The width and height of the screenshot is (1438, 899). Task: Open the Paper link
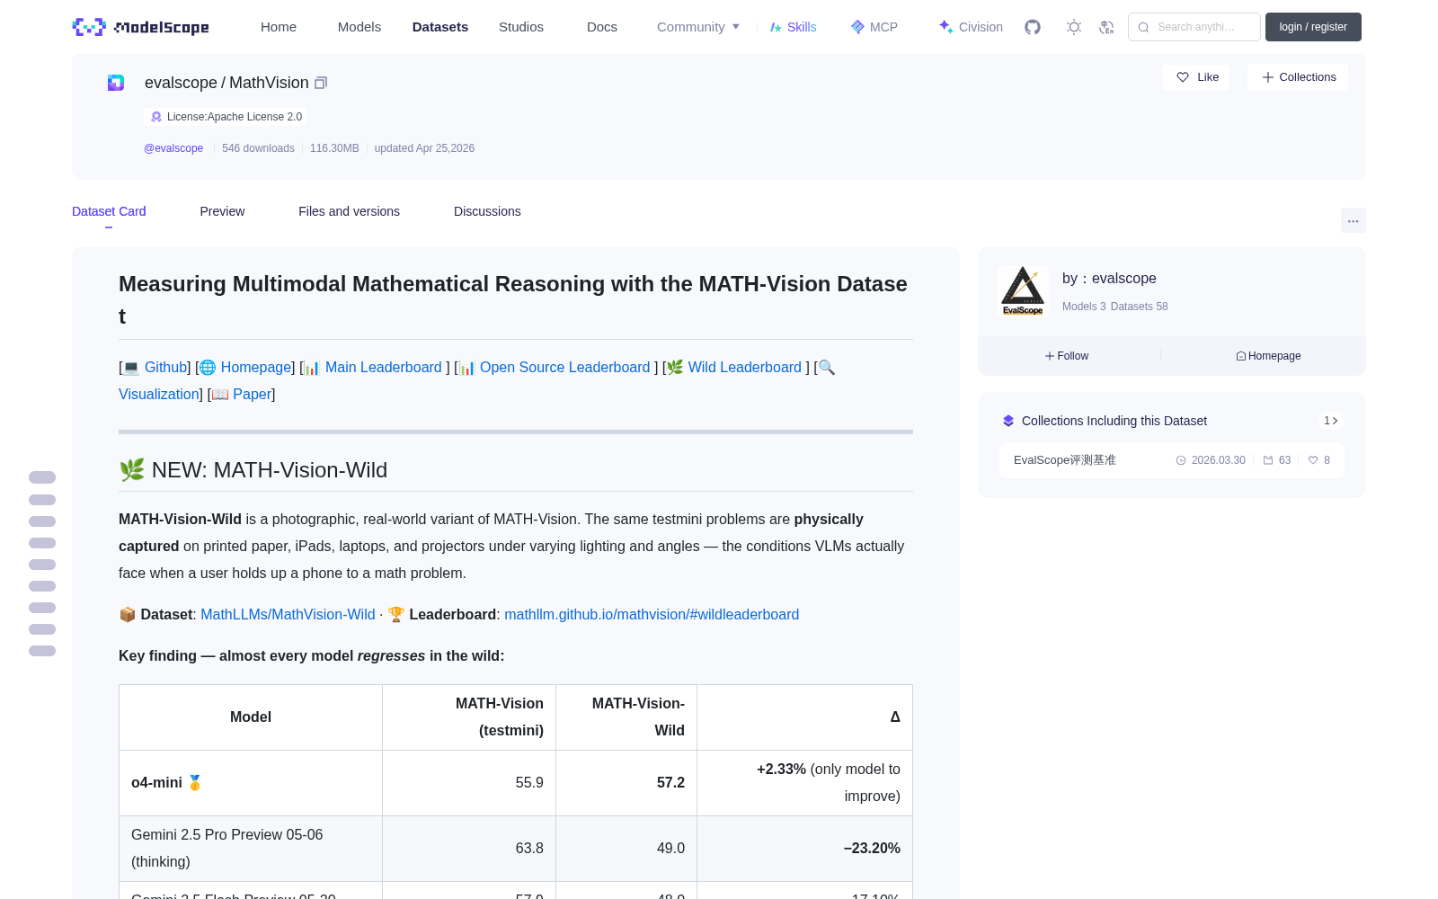[252, 394]
